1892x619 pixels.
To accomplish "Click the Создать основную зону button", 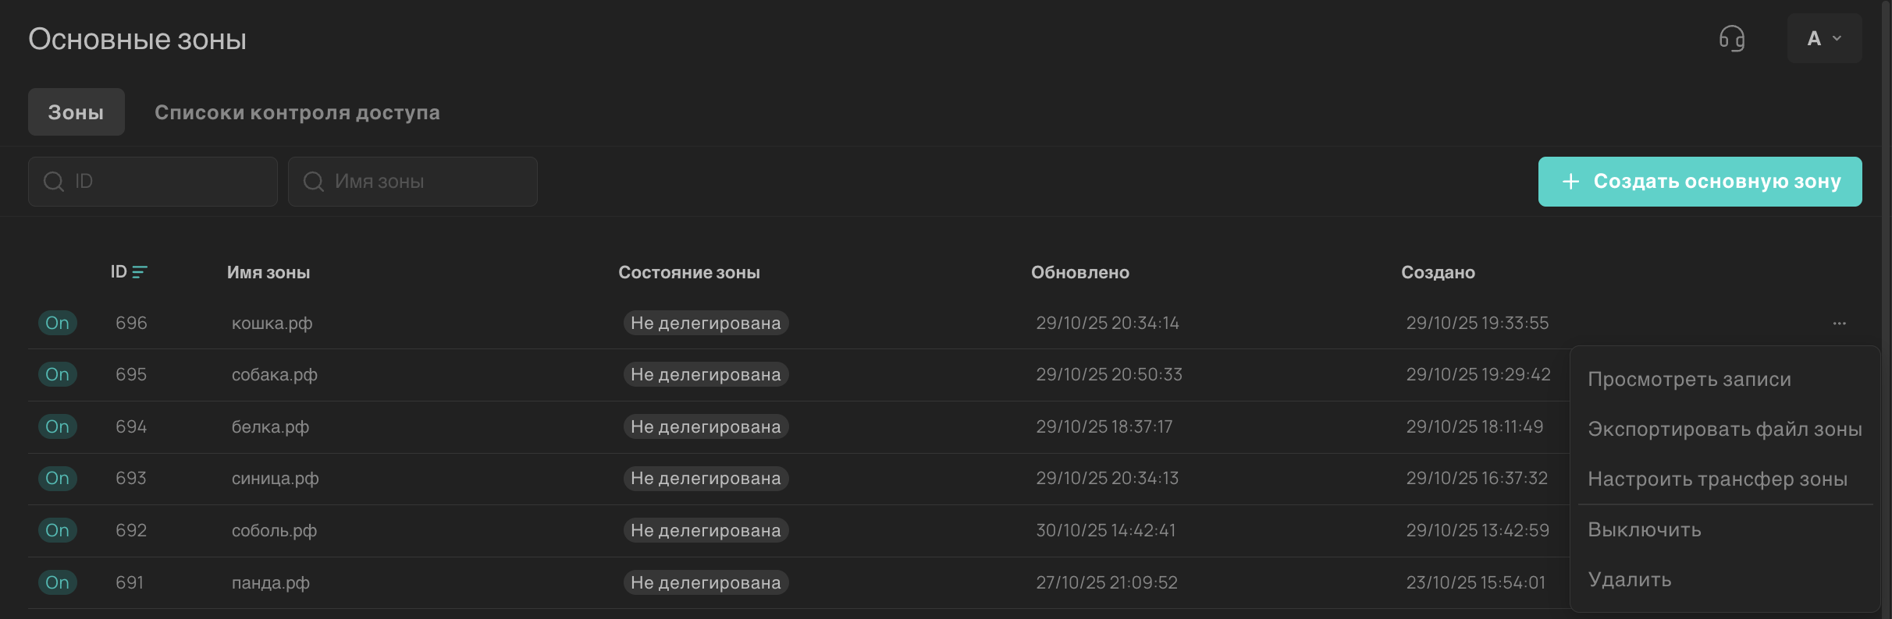I will tap(1700, 181).
